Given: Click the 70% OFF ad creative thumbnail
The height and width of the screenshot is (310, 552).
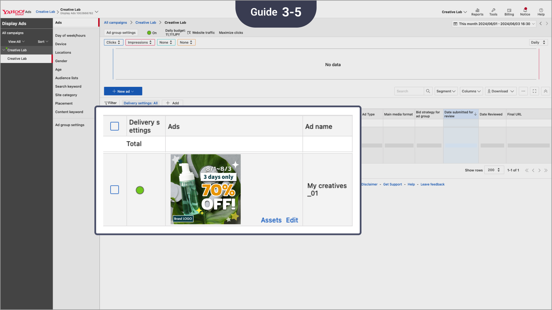Looking at the screenshot, I should (205, 189).
